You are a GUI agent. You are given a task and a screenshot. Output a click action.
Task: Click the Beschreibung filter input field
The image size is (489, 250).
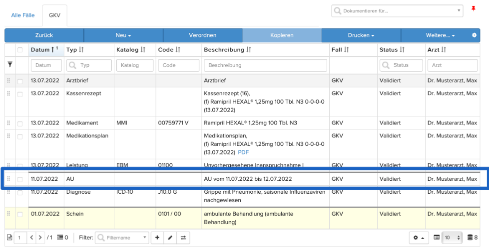(265, 65)
